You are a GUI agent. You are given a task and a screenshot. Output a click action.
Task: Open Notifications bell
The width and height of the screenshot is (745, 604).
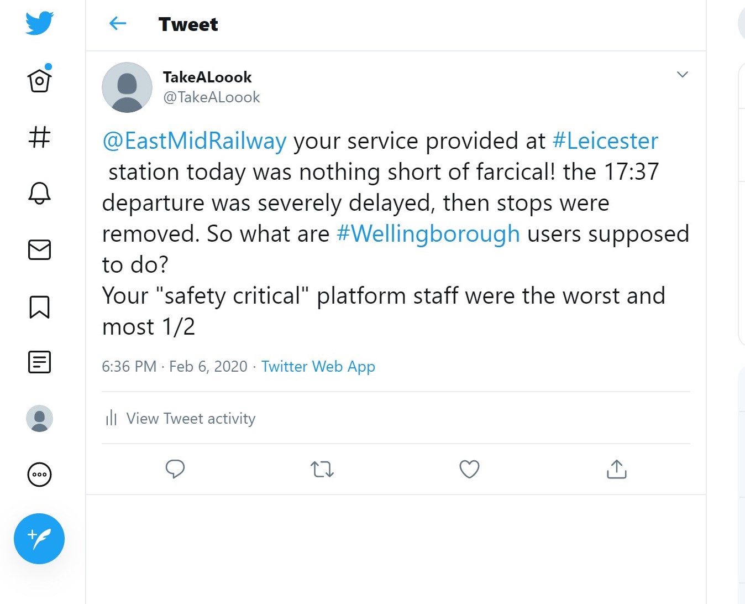click(39, 193)
